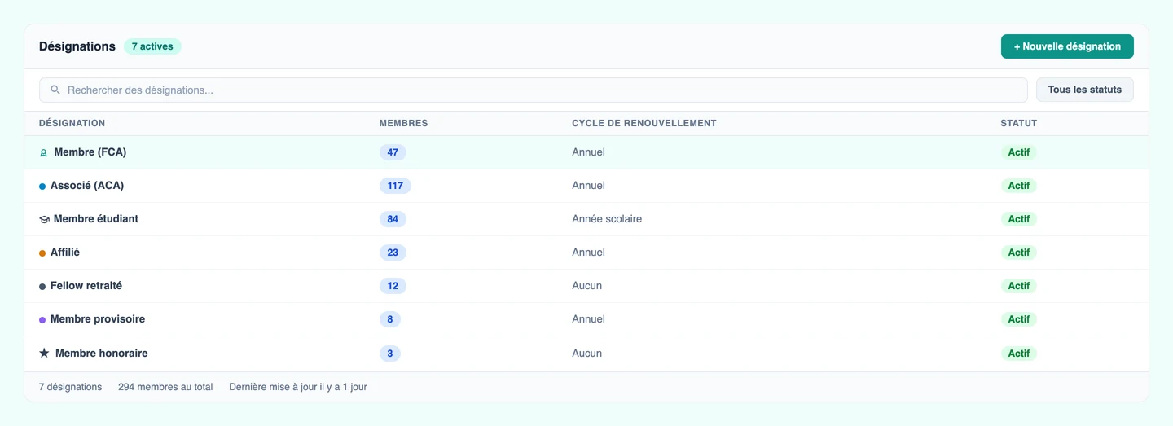Click the Actif status of Membre étudiant

(x=1019, y=219)
